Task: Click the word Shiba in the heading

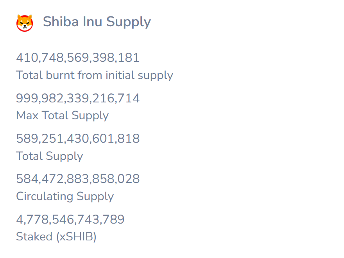Action: point(61,21)
